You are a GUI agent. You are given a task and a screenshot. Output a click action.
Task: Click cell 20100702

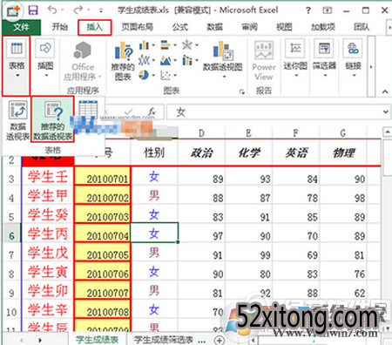103,196
